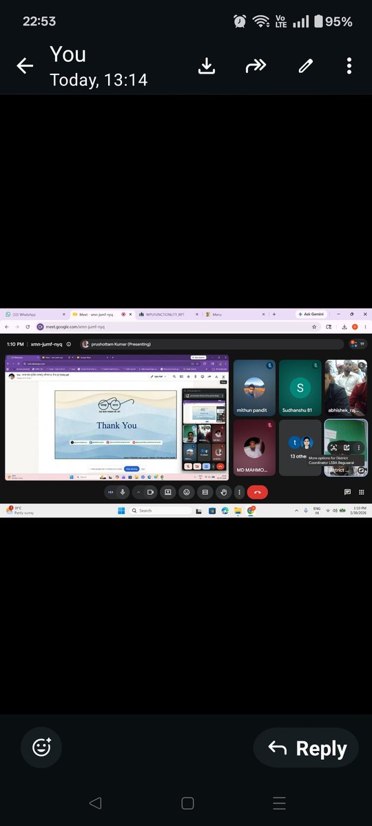Tap the Android back navigation triangle
372x826 pixels.
click(95, 803)
